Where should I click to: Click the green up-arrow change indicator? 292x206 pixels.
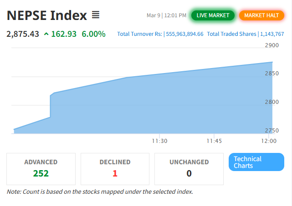[46, 34]
